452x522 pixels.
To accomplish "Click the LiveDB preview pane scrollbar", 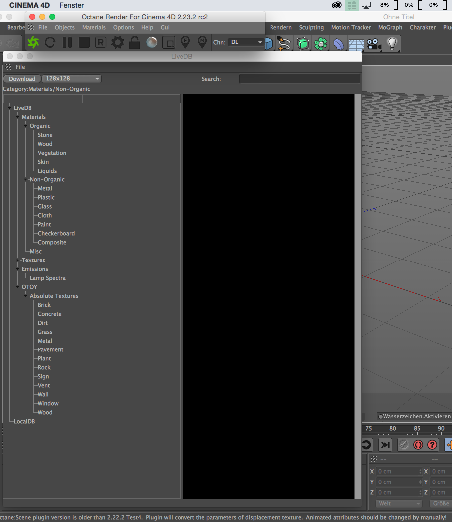I will (x=358, y=296).
